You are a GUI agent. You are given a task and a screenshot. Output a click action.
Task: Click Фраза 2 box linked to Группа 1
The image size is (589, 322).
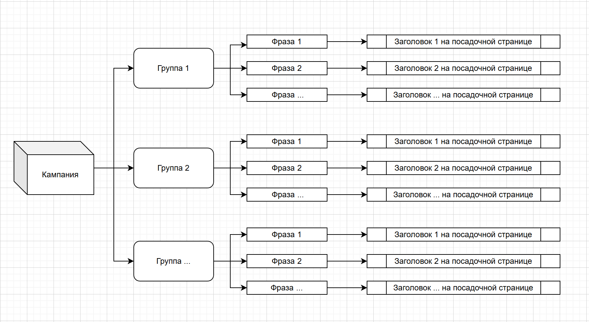[x=287, y=68]
